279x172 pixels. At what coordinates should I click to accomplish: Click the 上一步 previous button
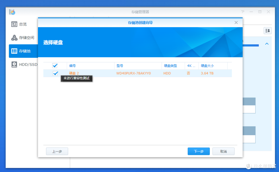[x=57, y=151]
